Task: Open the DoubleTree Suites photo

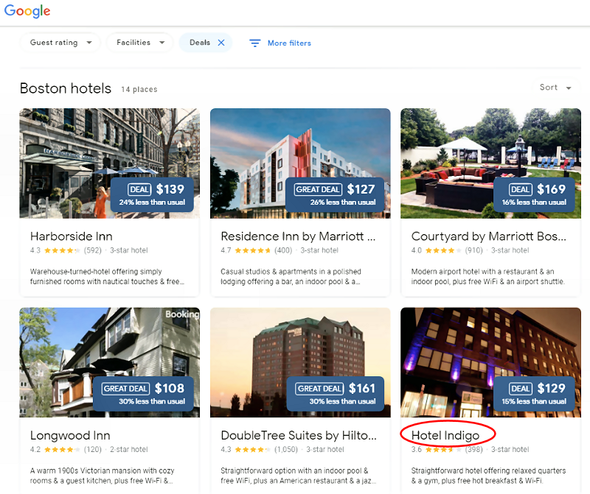Action: pos(300,362)
